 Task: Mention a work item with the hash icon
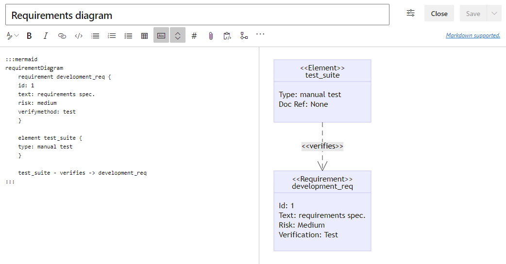194,35
